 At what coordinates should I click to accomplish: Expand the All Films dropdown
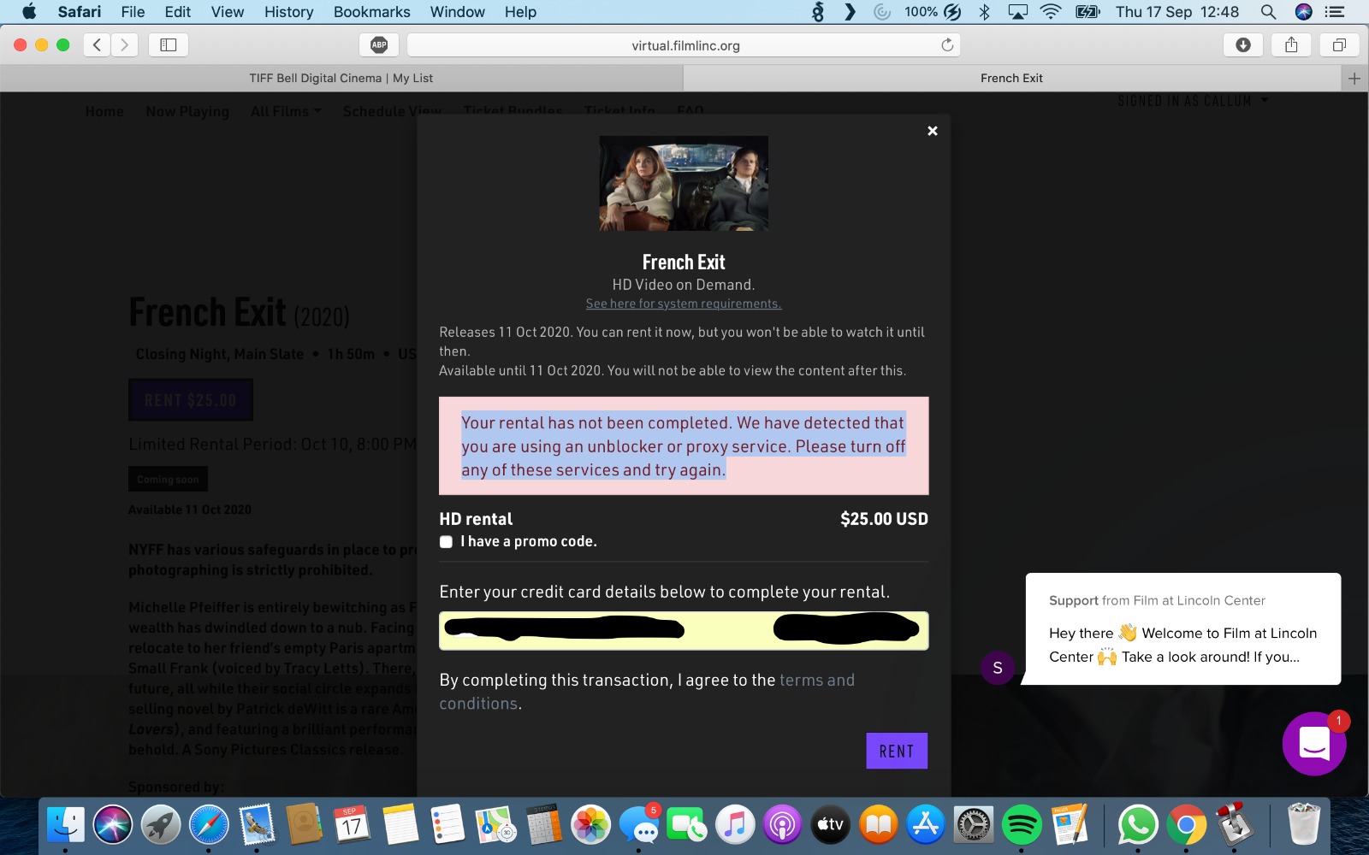(x=286, y=111)
